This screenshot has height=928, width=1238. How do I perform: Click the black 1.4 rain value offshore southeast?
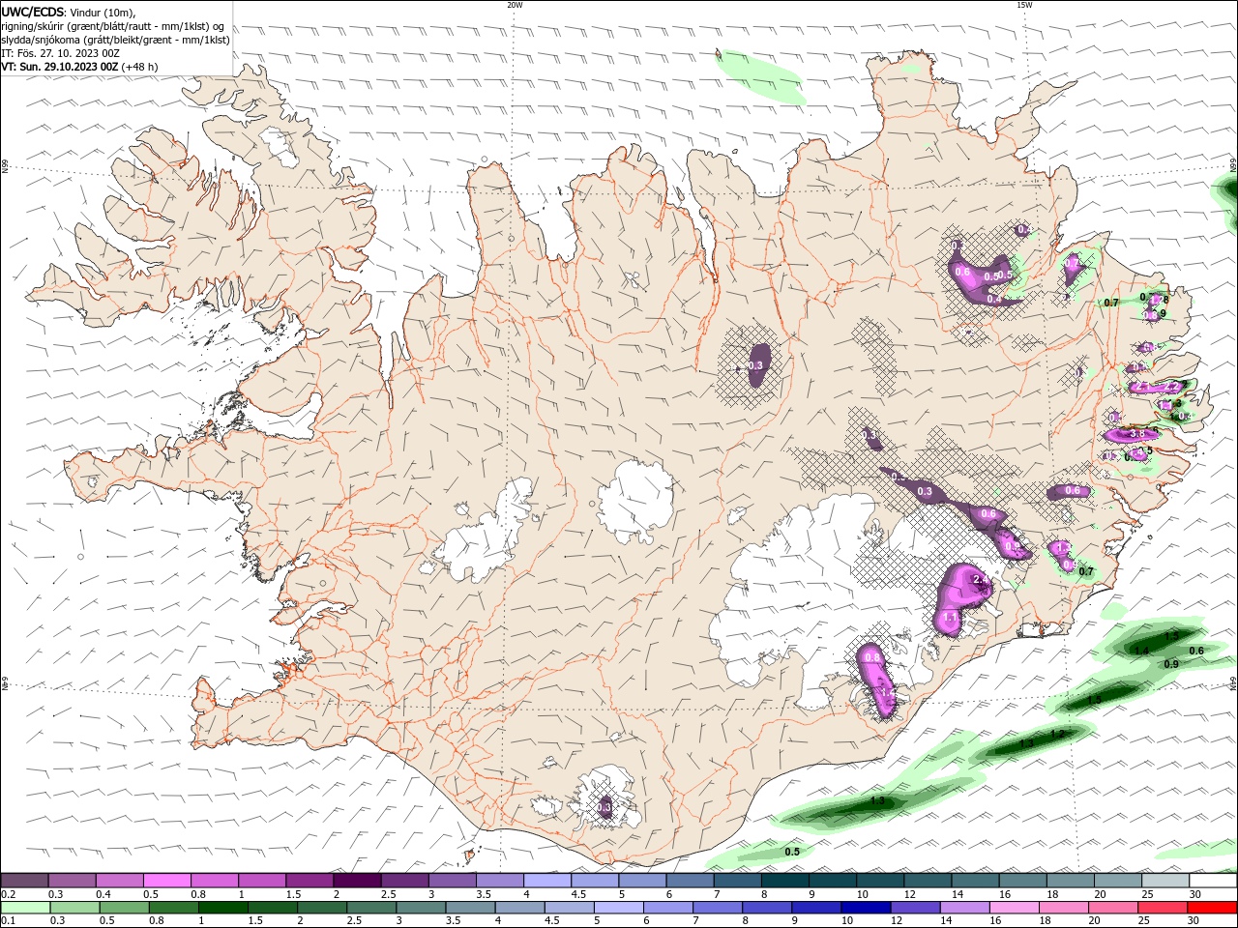pos(1142,652)
